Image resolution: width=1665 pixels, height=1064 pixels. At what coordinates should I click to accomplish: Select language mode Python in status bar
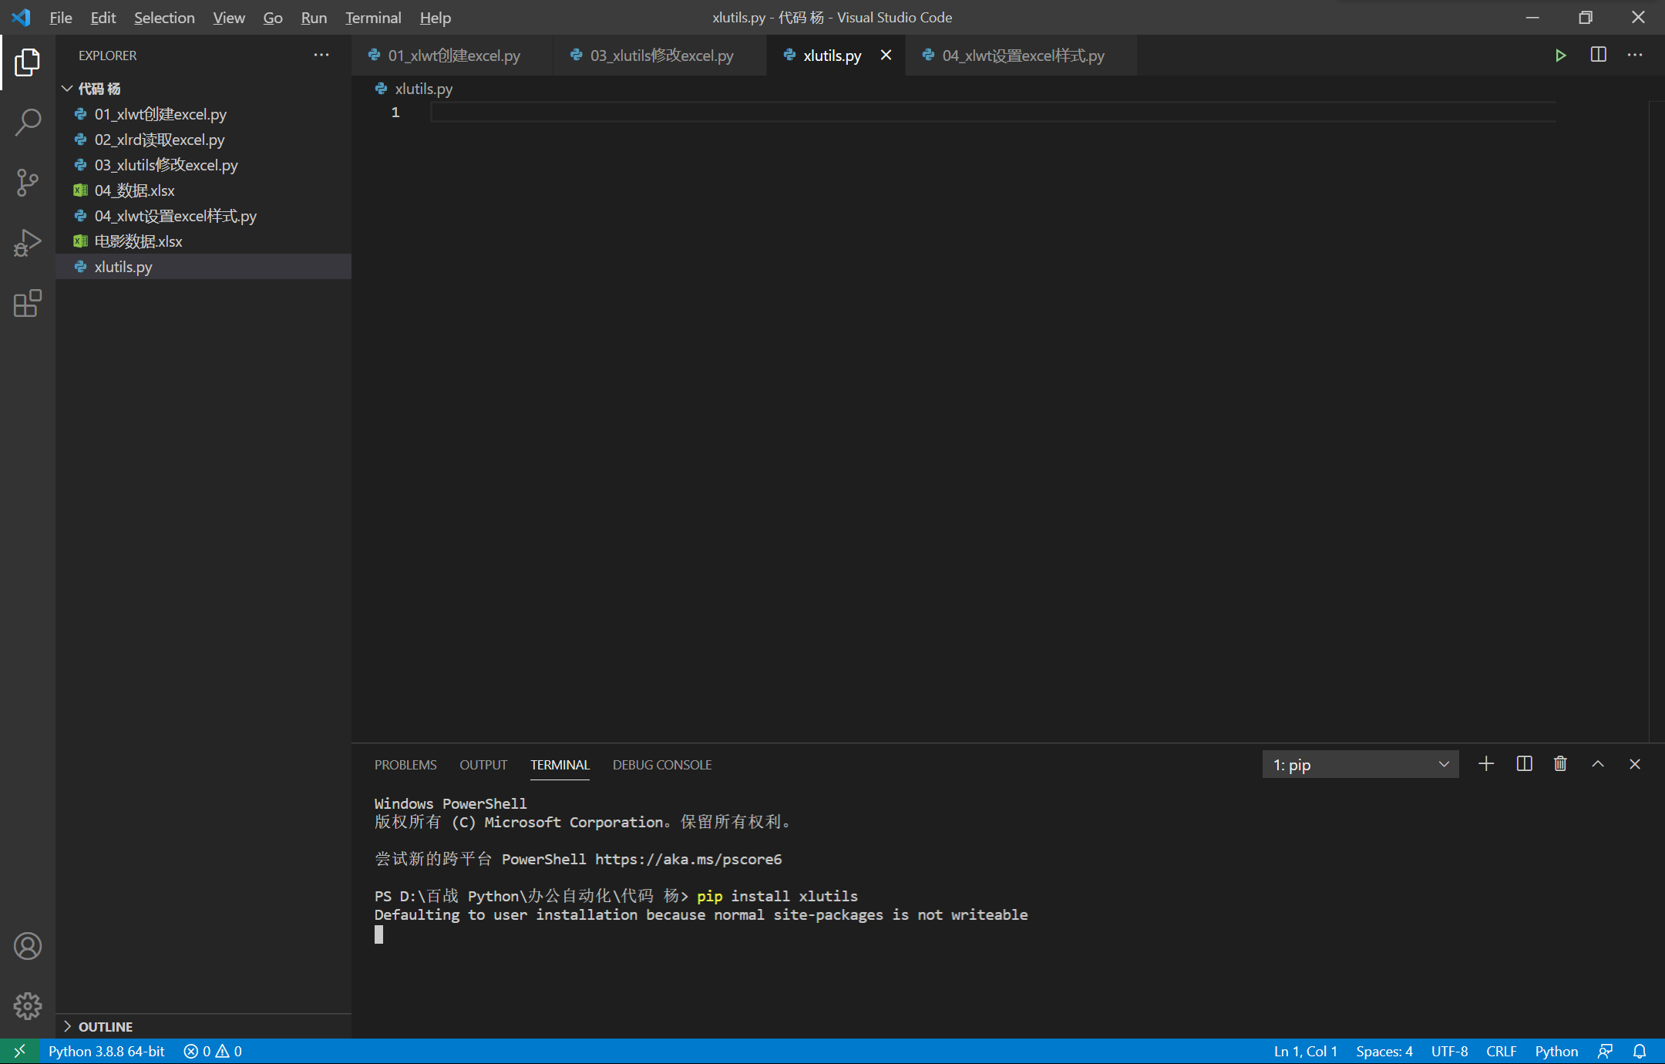pyautogui.click(x=1556, y=1051)
